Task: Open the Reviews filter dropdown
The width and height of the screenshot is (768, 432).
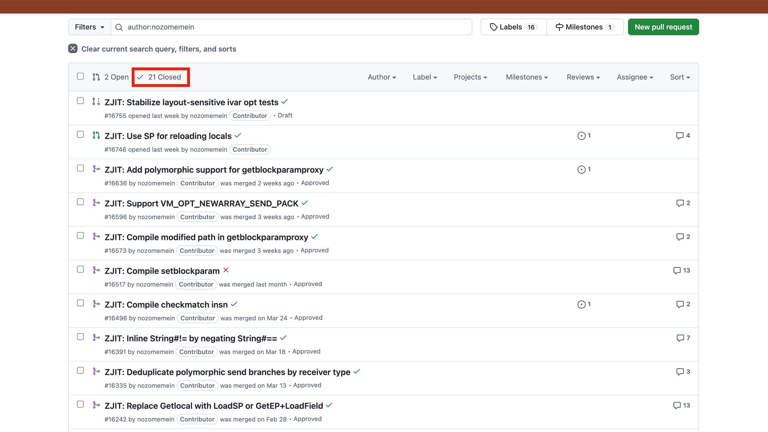Action: point(583,77)
